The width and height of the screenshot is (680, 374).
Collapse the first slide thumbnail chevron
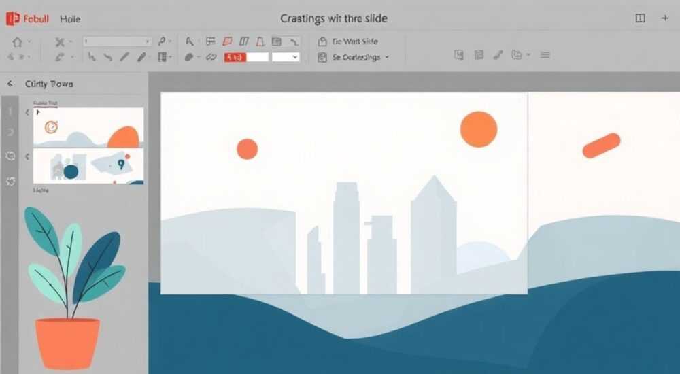coord(27,112)
